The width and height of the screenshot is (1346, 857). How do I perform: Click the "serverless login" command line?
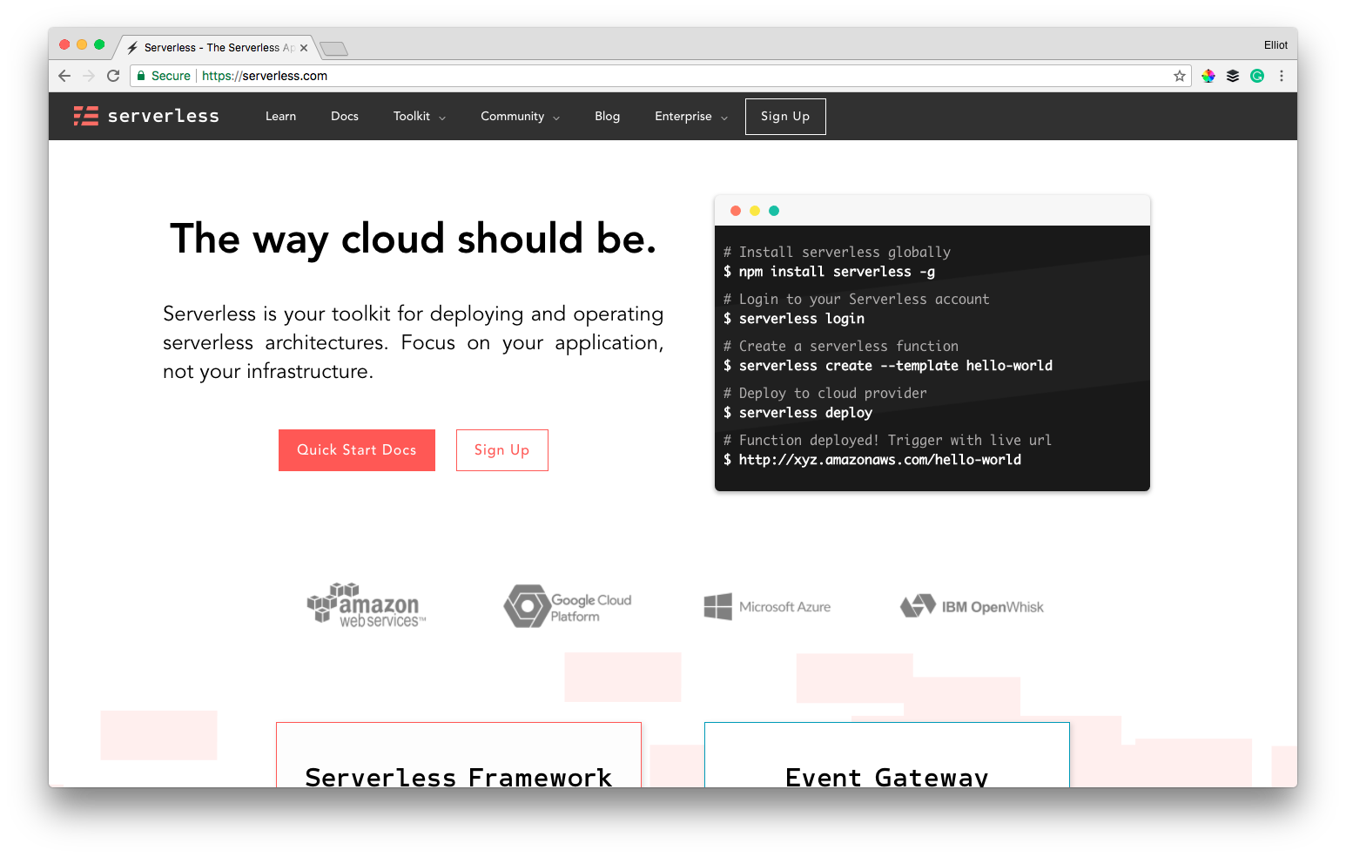[x=794, y=319]
